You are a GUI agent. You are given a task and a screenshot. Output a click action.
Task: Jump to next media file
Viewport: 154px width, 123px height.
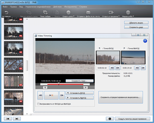click(x=17, y=119)
